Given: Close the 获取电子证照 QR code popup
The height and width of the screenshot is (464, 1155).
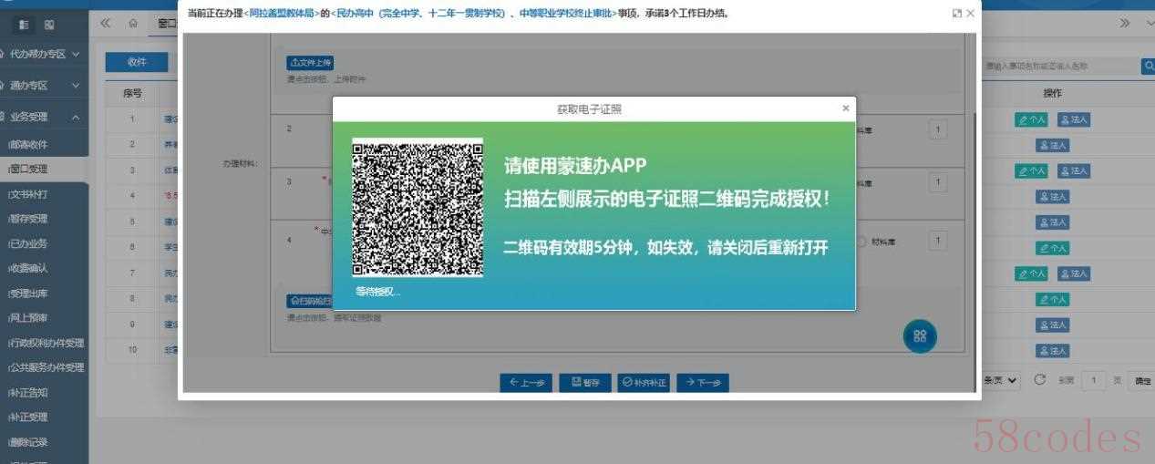Looking at the screenshot, I should tap(846, 108).
